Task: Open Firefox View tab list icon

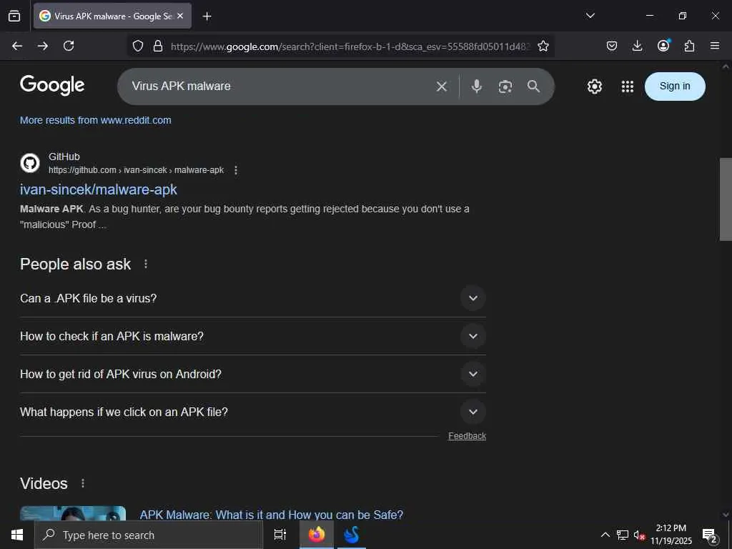Action: 14,16
